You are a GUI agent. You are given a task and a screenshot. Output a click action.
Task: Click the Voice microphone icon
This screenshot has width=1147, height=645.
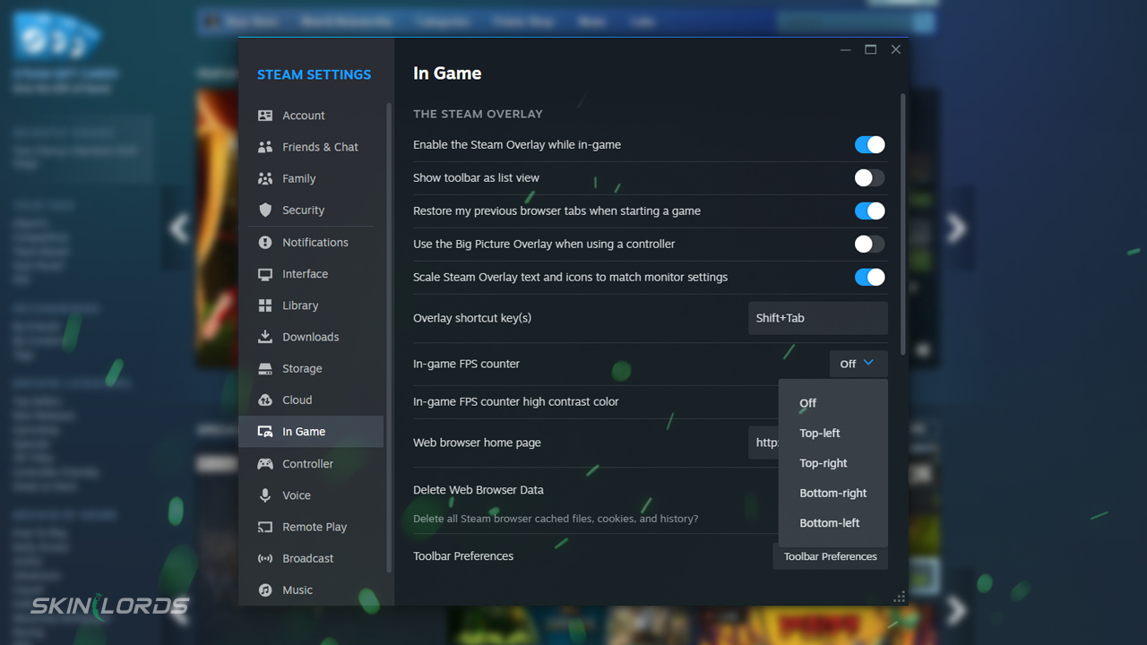[x=265, y=495]
